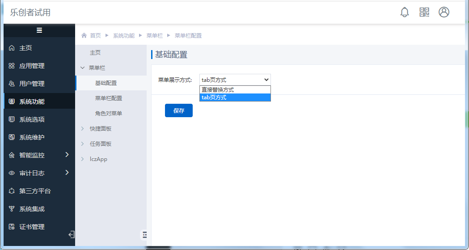Click the 应用管理 sidebar icon
469x250 pixels.
click(x=12, y=66)
